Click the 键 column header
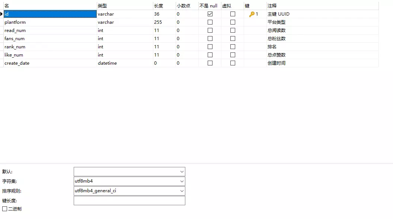 point(255,6)
